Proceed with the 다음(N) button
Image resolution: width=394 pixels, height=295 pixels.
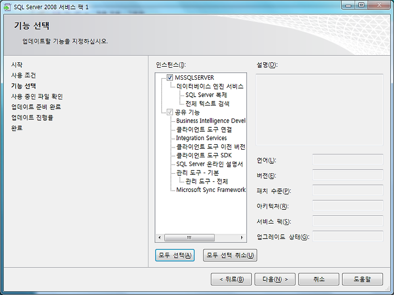tap(275, 279)
